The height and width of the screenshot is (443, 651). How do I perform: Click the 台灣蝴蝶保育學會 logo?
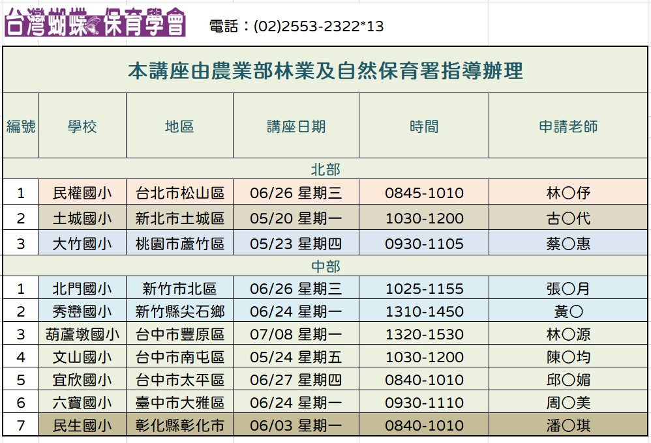(95, 23)
